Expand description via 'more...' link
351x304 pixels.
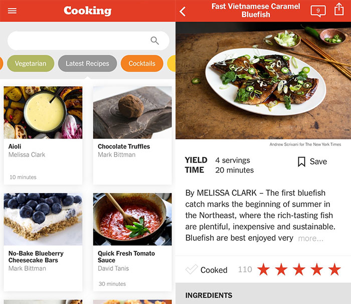click(x=311, y=238)
